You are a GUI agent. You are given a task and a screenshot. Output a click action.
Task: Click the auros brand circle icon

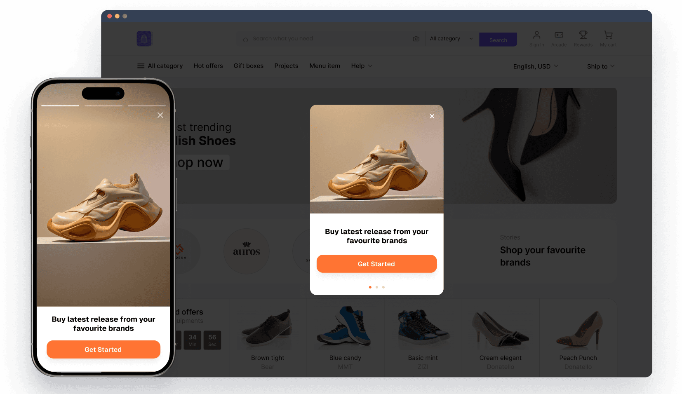pos(246,251)
